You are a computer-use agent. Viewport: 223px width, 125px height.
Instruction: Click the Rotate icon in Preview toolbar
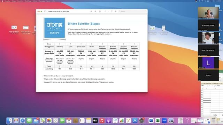pos(111,11)
